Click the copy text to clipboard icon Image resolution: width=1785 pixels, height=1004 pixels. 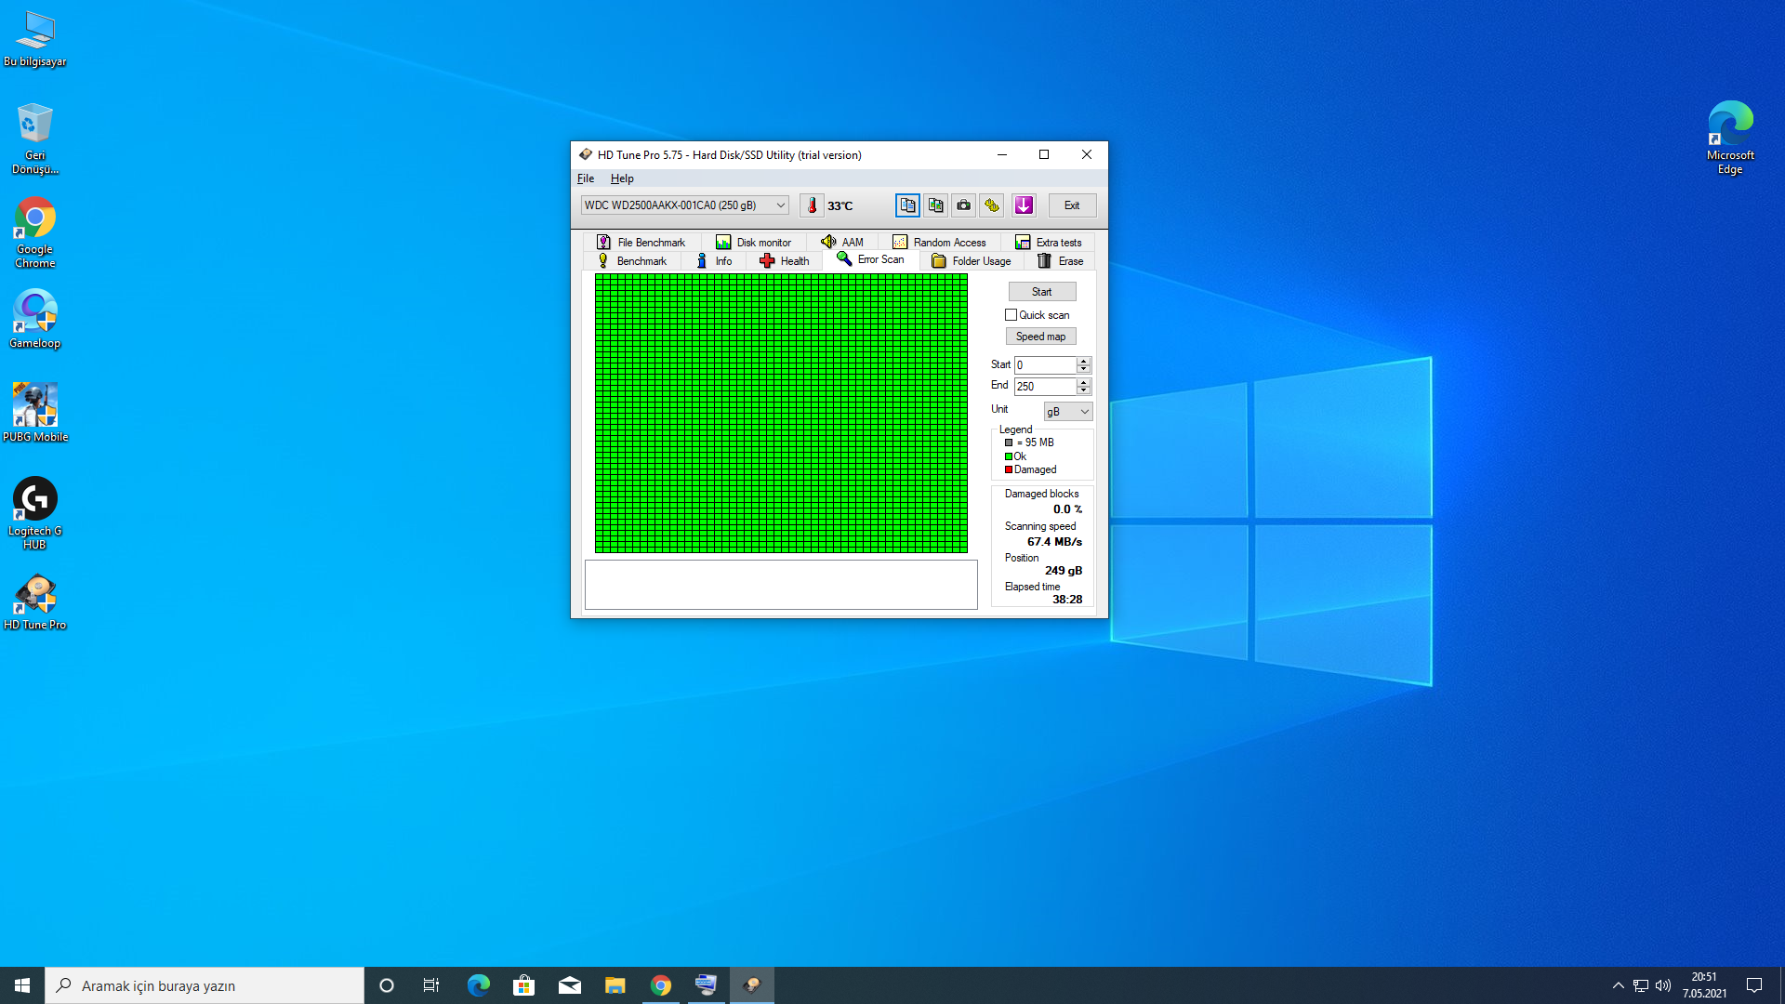coord(907,205)
